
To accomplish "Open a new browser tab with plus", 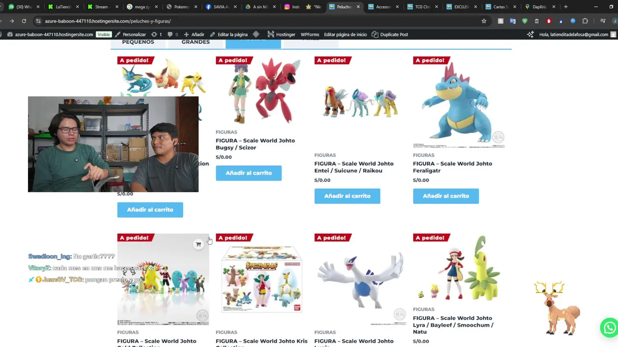I will (566, 7).
